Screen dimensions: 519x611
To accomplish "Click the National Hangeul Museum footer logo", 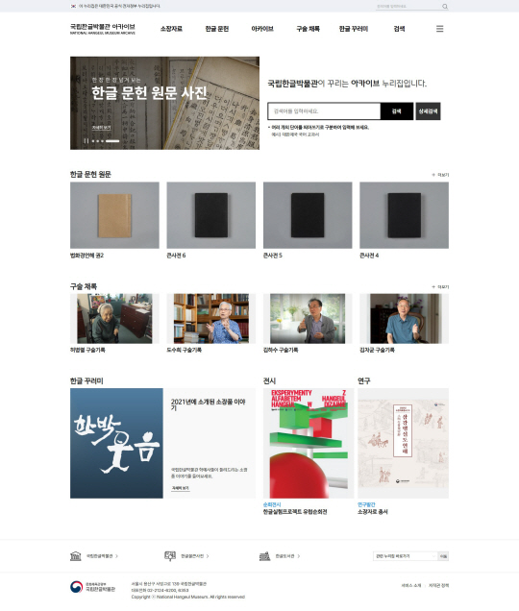I will coord(93,586).
